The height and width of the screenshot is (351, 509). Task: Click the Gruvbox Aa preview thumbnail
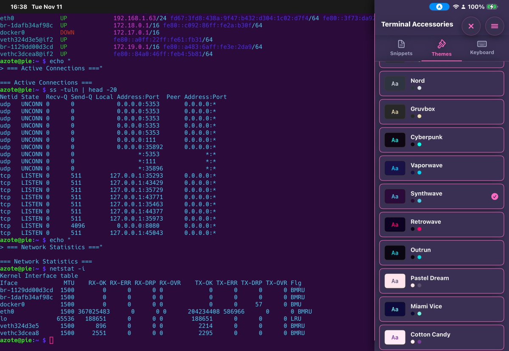point(395,112)
